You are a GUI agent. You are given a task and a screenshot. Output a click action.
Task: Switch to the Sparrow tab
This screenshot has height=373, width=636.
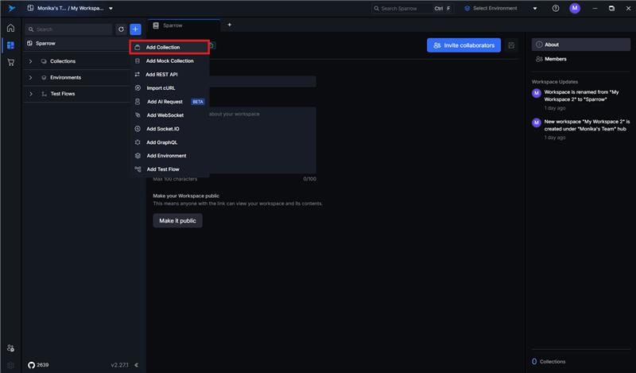tap(184, 25)
